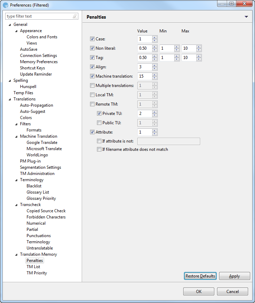
Task: Uncheck the Private TU checkbox
Action: point(99,114)
